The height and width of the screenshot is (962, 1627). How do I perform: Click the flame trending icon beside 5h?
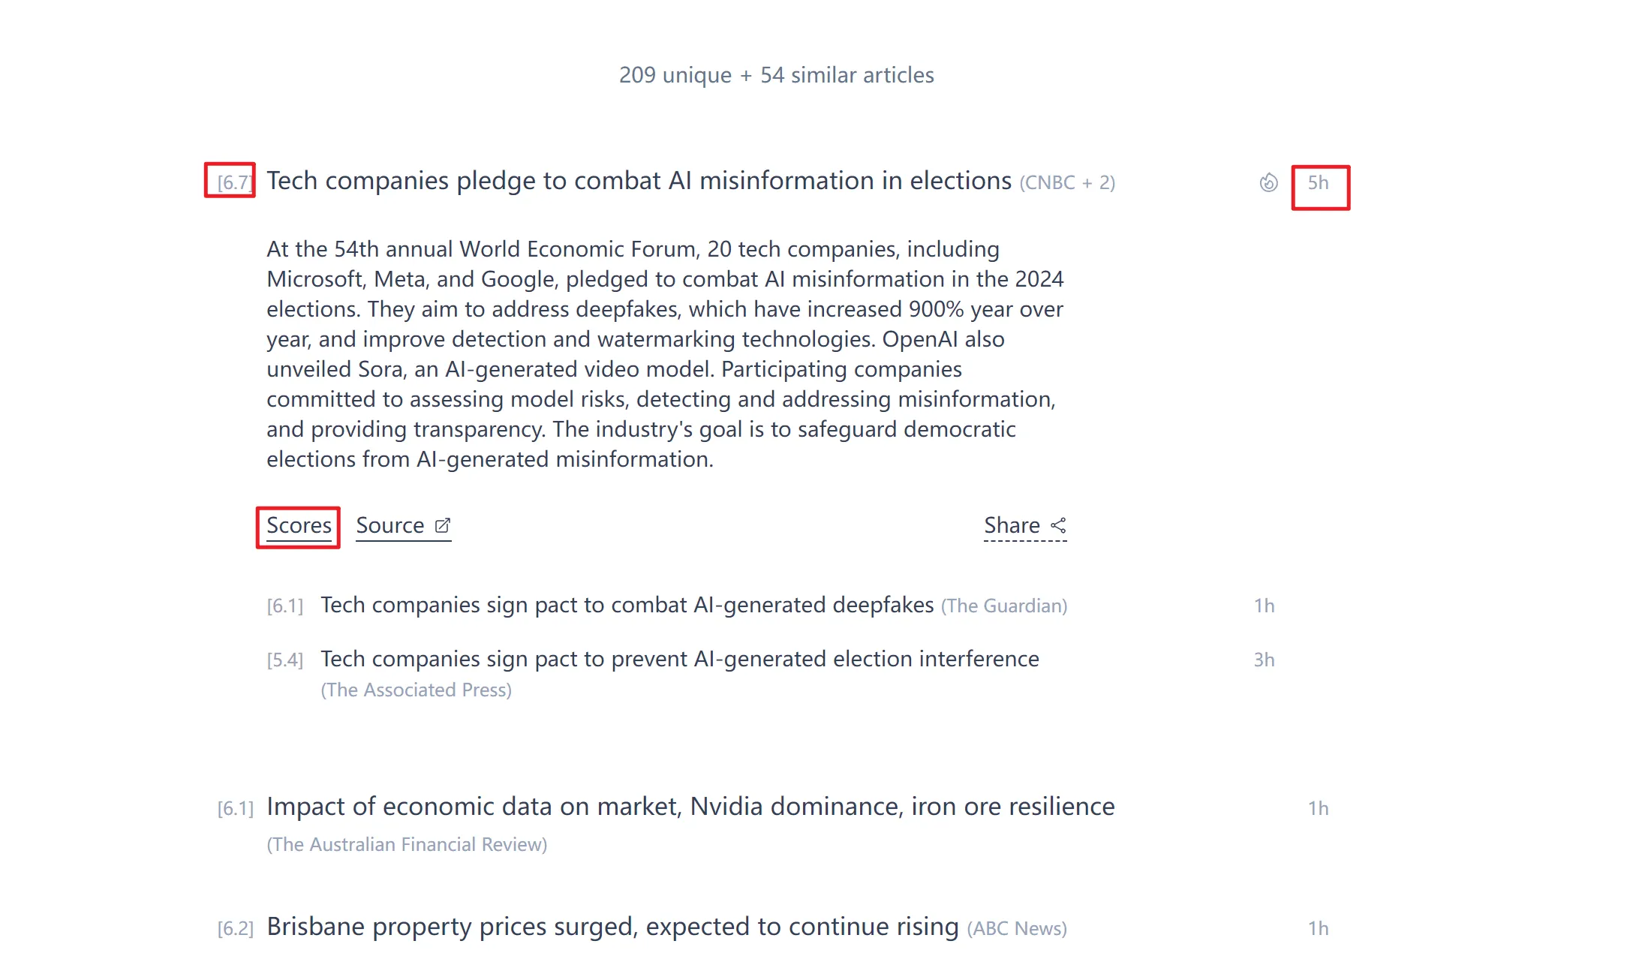coord(1268,182)
